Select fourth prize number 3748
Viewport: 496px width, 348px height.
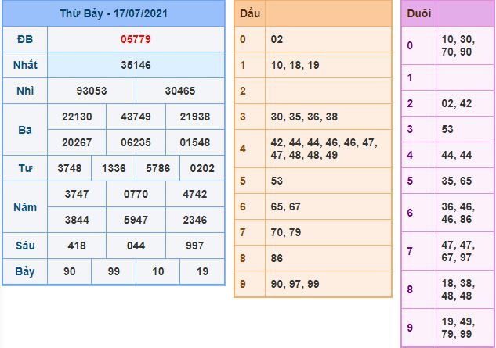pyautogui.click(x=69, y=168)
